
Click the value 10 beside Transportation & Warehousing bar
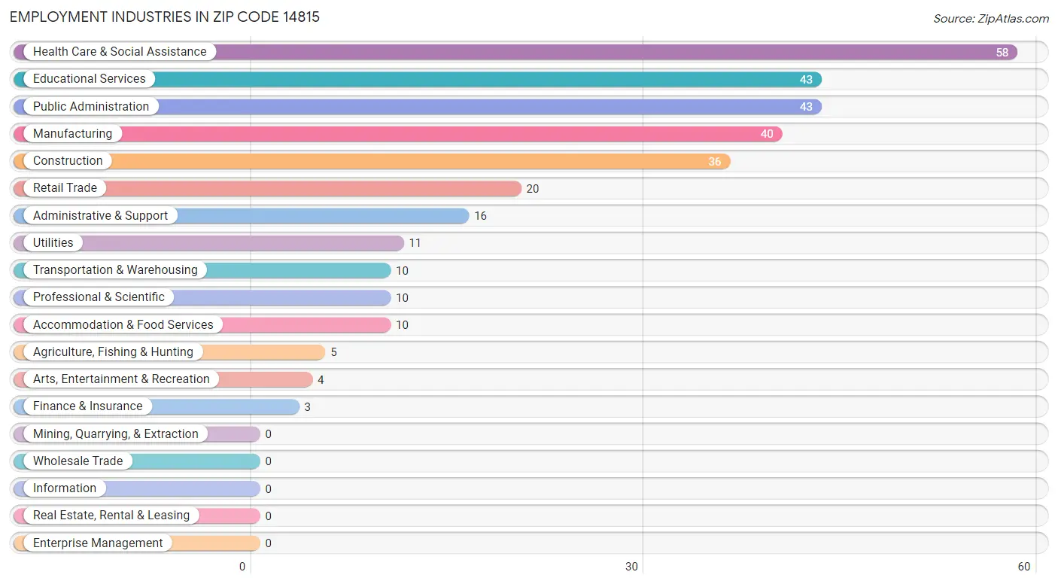click(402, 271)
